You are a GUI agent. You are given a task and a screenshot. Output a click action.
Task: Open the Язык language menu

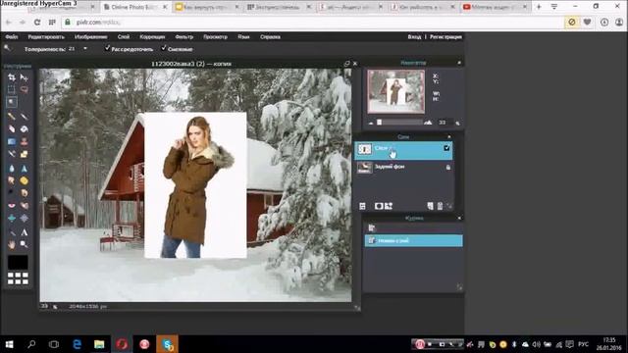coord(243,37)
